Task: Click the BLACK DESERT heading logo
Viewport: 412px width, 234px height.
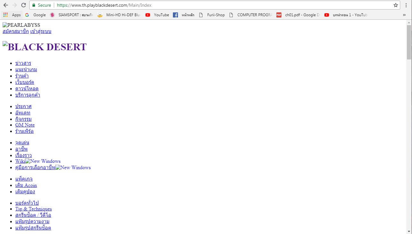Action: pyautogui.click(x=45, y=47)
